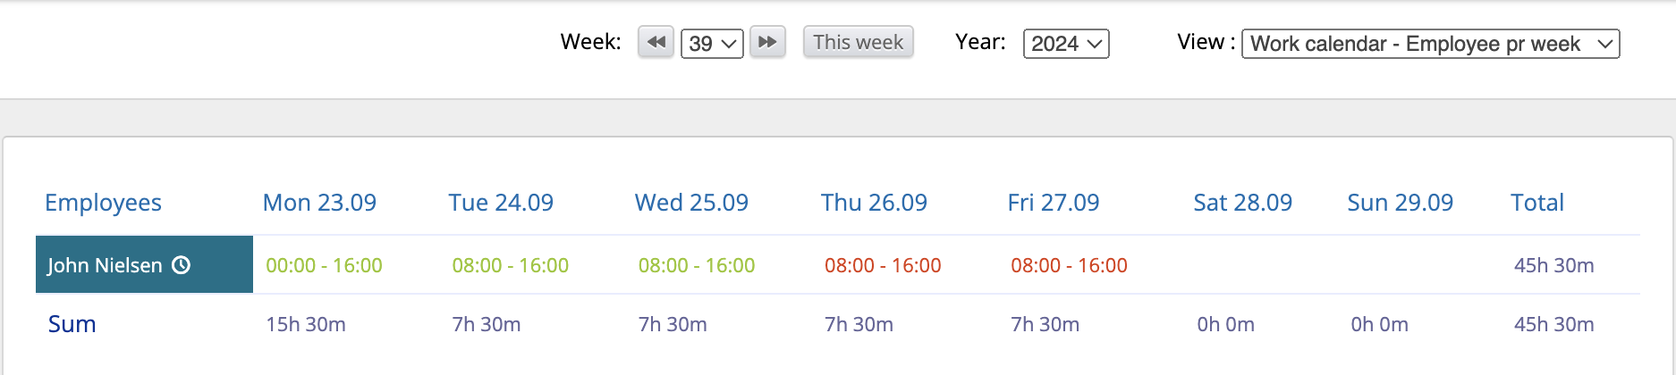Expand the View work calendar dropdown
This screenshot has height=375, width=1676.
click(1431, 44)
